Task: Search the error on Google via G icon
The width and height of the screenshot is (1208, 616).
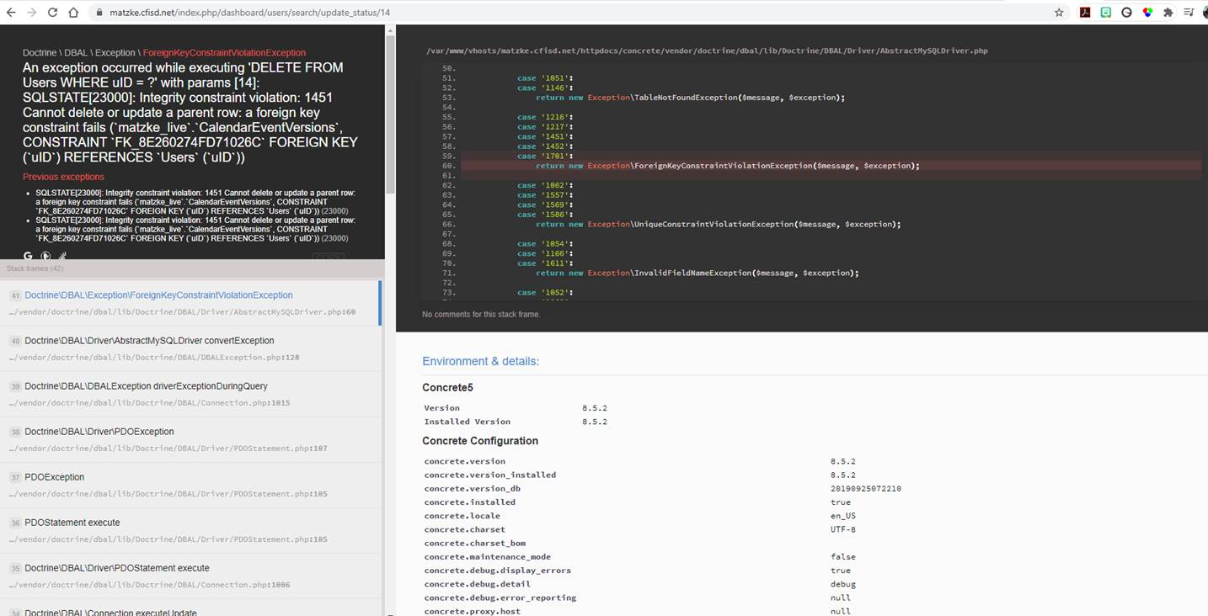Action: pos(29,255)
